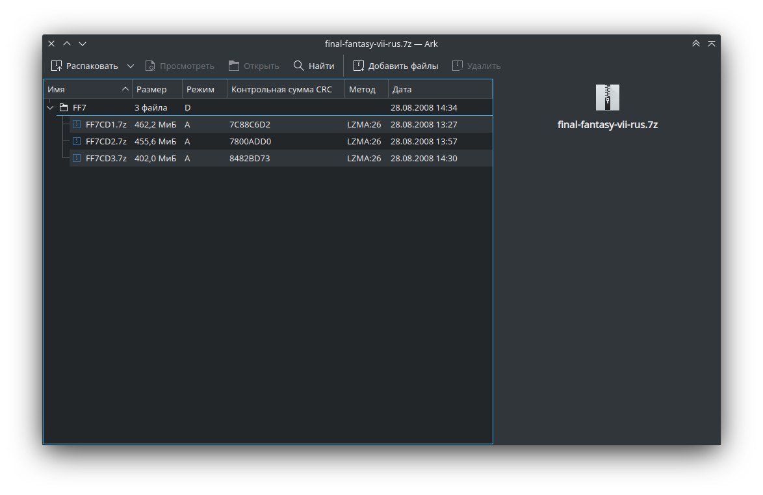Click CRC value 8482BD73
The image size is (763, 495).
(250, 158)
